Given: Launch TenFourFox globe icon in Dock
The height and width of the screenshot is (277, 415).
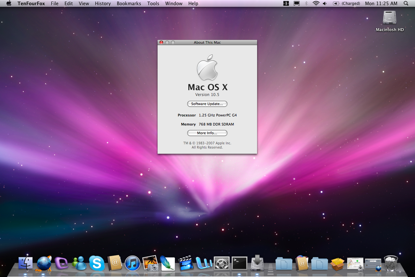Looking at the screenshot, I should [x=44, y=263].
